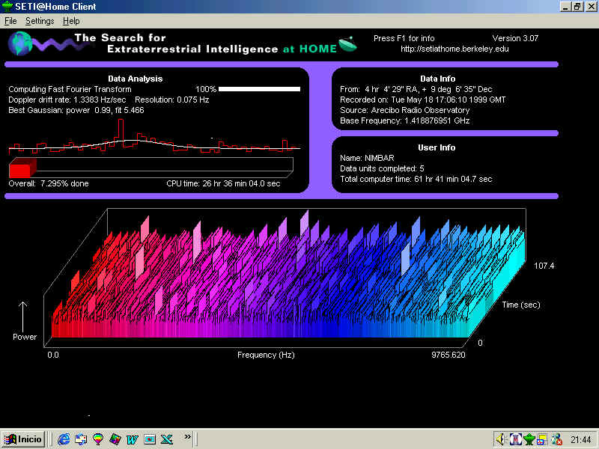Image resolution: width=599 pixels, height=449 pixels.
Task: Launch the Excel shortcut in quick launch
Action: (x=166, y=439)
